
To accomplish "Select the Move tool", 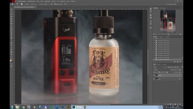I will (11, 9).
